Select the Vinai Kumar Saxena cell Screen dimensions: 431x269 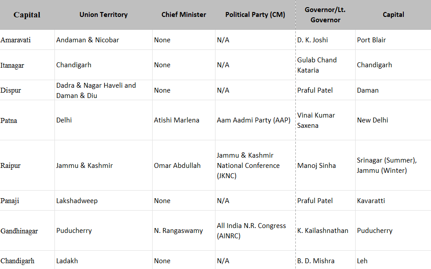316,120
